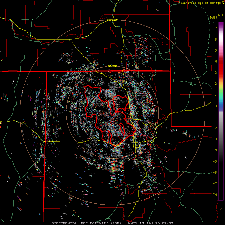The image size is (225, 225).
Task: Click the 0 dB label on the color scale
Action: [x=216, y=106]
